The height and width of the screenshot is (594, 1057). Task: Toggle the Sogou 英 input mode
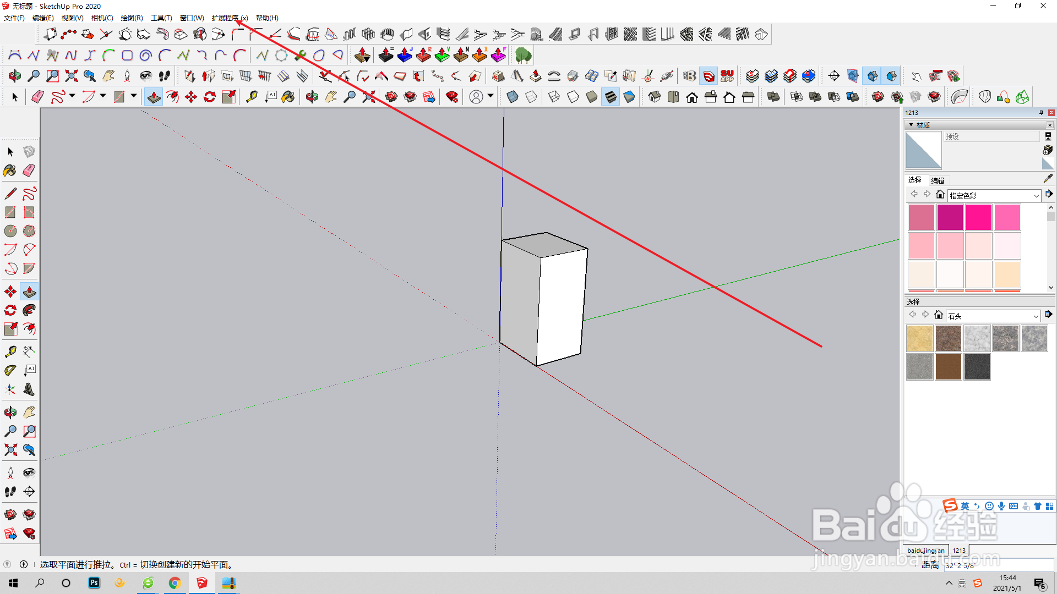coord(965,506)
